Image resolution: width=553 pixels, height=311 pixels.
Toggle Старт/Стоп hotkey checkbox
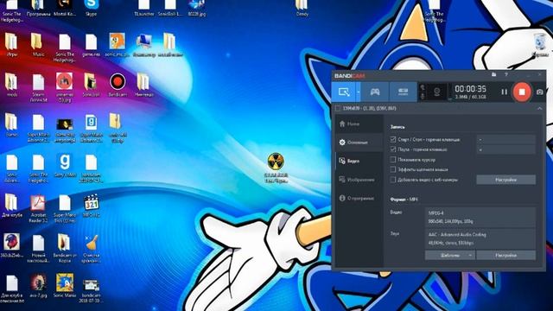click(x=393, y=140)
